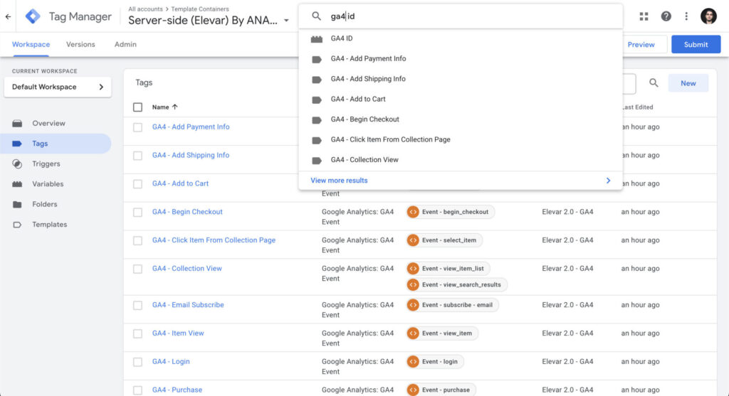
Task: Switch to the Versions tab
Action: 80,44
